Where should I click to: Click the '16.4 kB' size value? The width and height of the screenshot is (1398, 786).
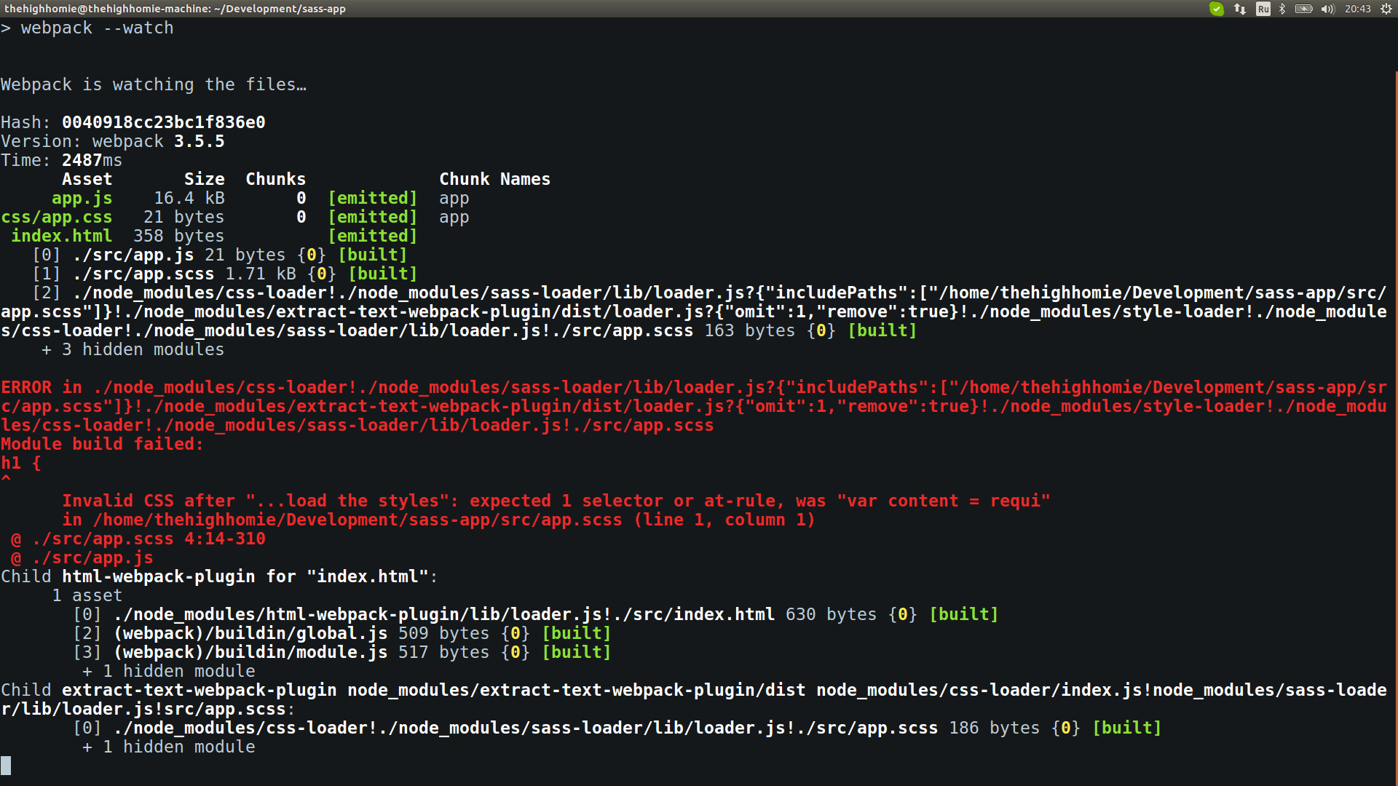pyautogui.click(x=189, y=198)
